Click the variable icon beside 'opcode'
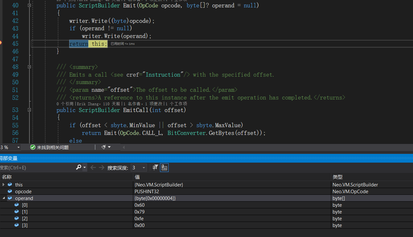The width and height of the screenshot is (413, 237). 10,192
